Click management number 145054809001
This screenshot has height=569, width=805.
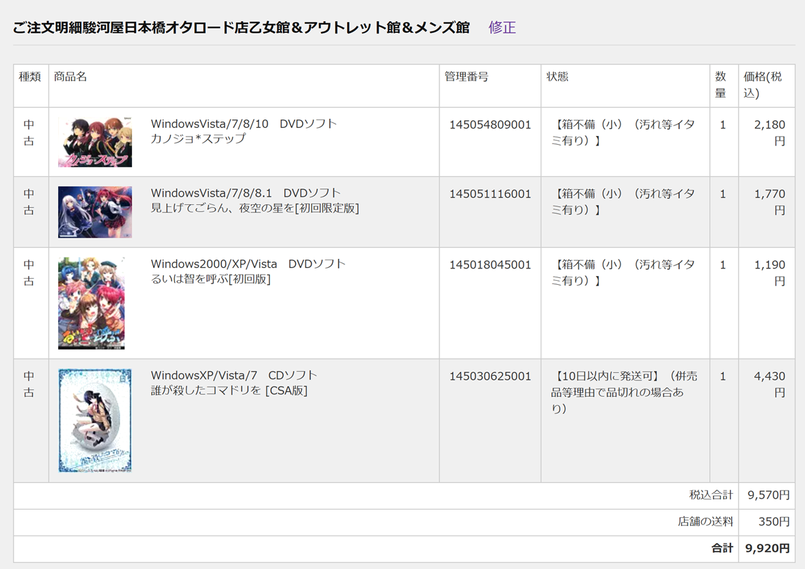[x=489, y=125]
